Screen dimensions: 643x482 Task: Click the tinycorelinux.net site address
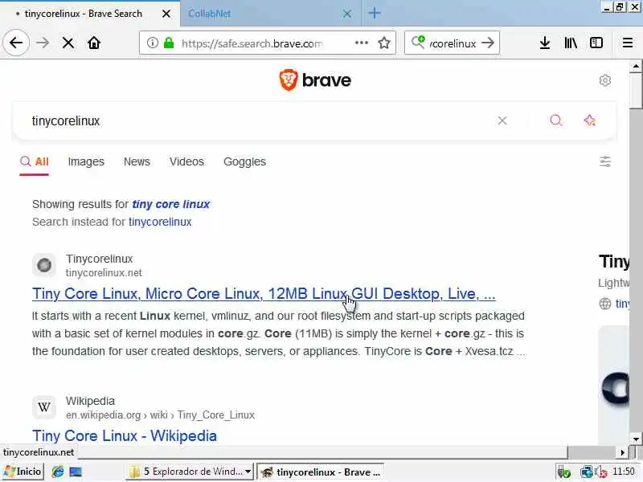(x=104, y=272)
